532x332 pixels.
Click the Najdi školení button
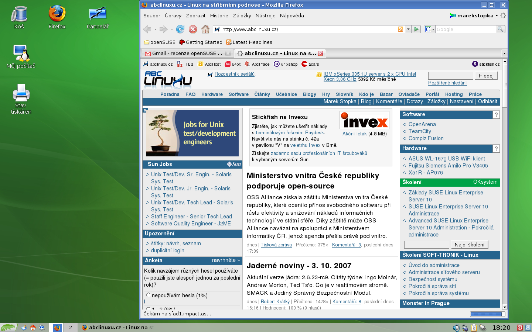[x=470, y=245]
